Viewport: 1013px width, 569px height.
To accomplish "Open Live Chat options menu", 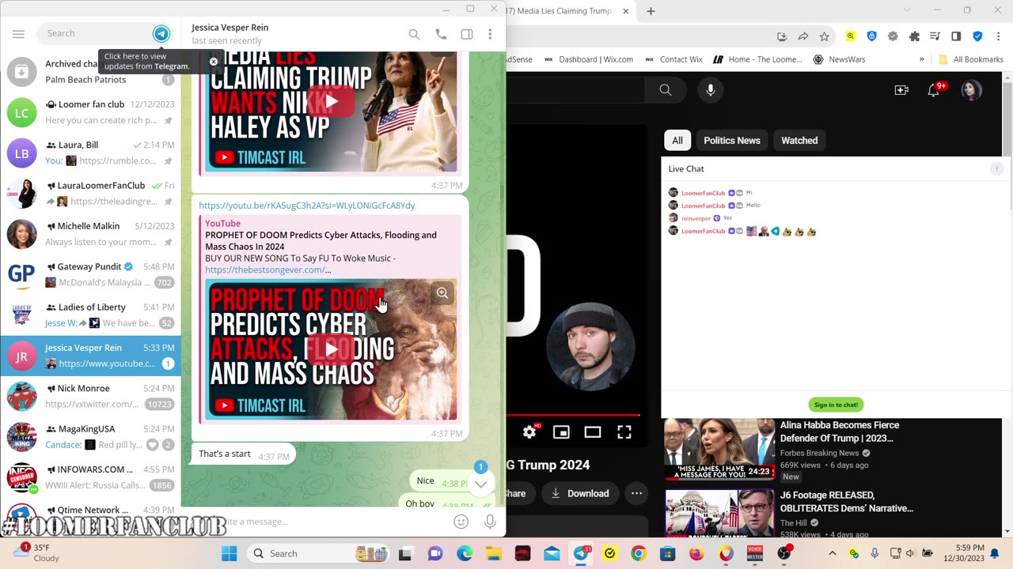I will point(996,168).
